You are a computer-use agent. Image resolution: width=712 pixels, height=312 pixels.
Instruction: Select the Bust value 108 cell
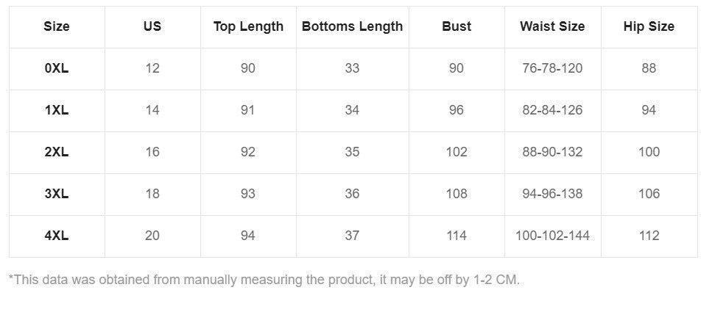coord(457,194)
